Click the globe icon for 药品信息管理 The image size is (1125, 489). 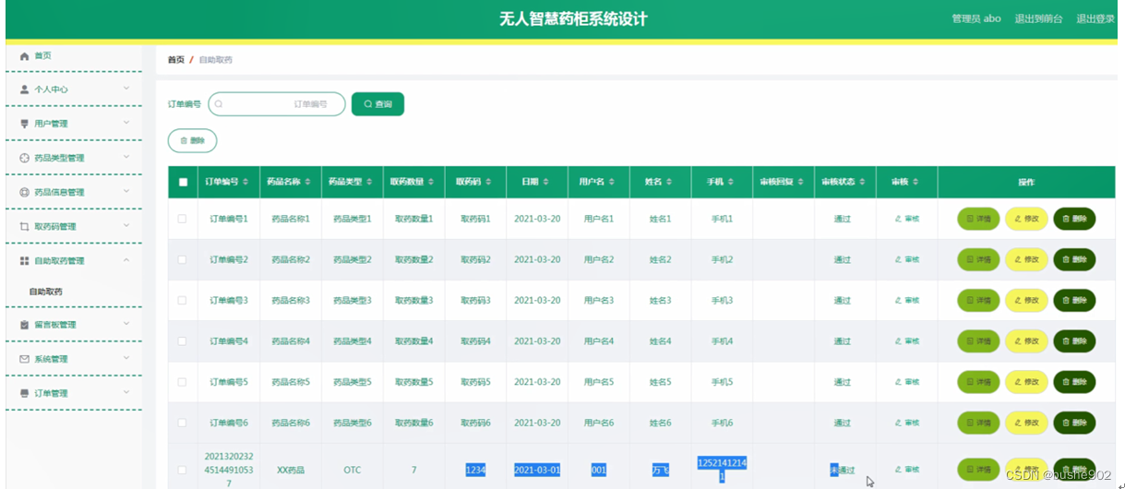coord(24,192)
